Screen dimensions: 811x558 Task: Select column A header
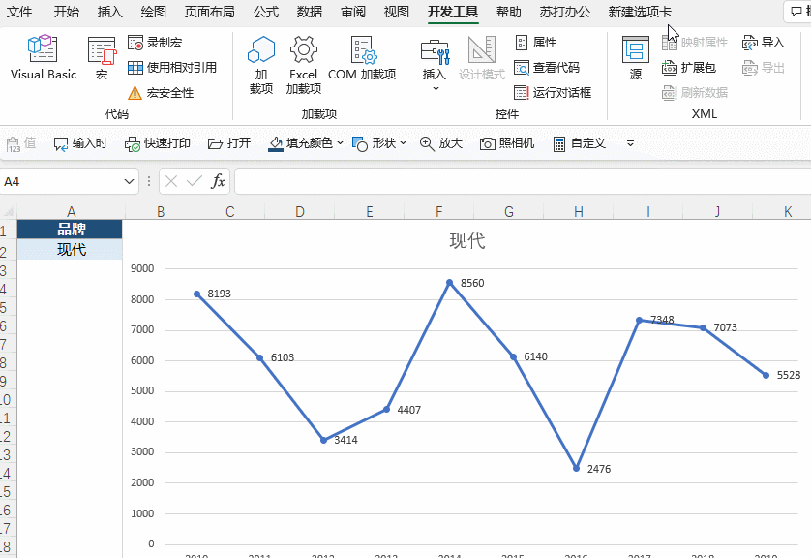tap(71, 212)
